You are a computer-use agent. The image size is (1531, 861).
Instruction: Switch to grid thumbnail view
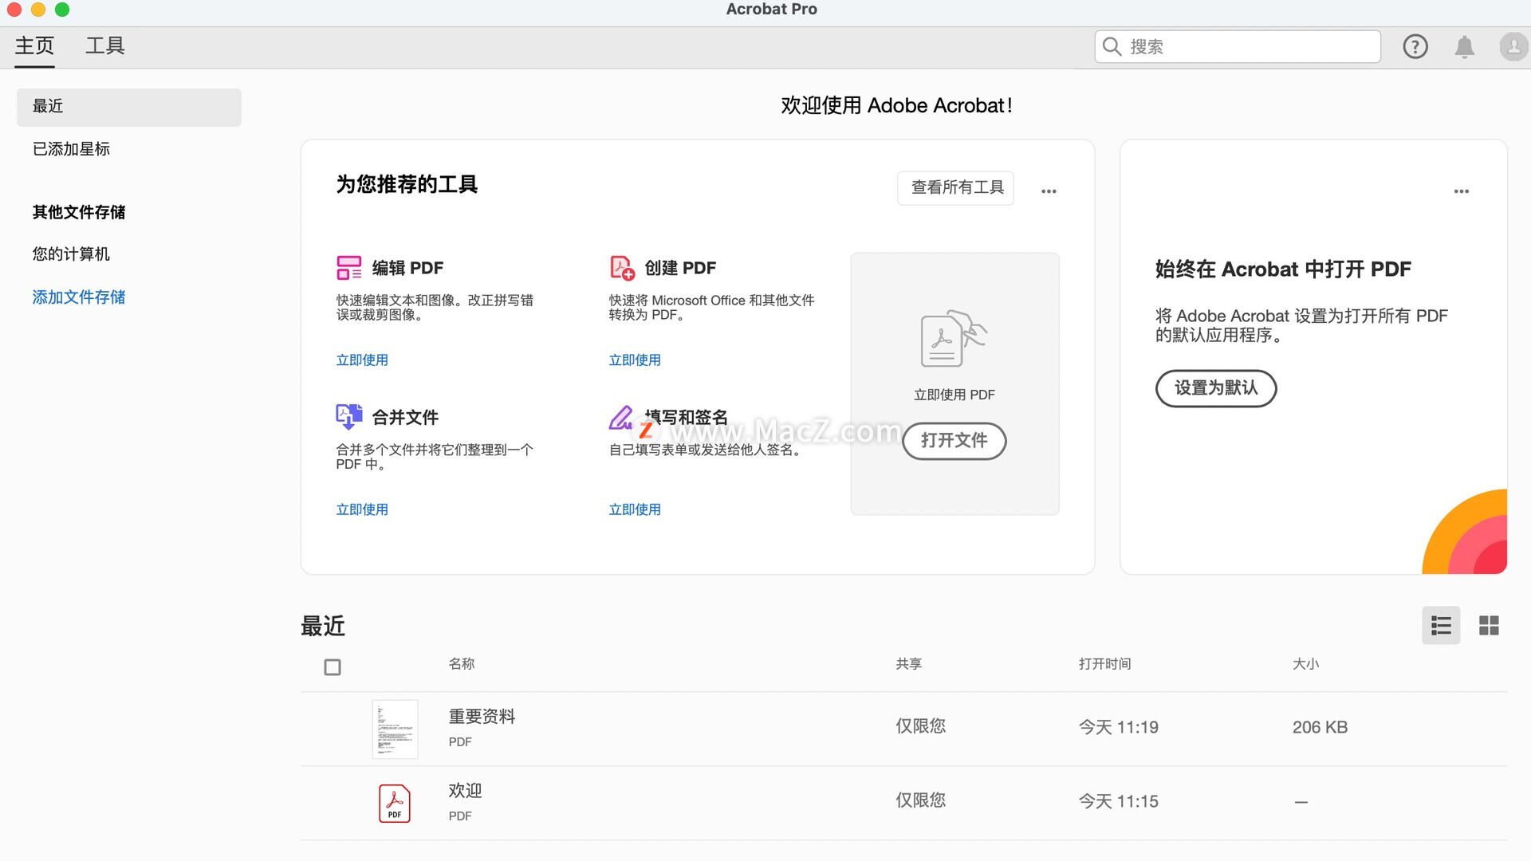(1489, 626)
